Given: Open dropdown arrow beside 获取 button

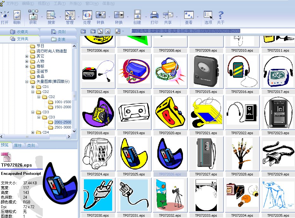Looking at the screenshot, I should pyautogui.click(x=42, y=17).
